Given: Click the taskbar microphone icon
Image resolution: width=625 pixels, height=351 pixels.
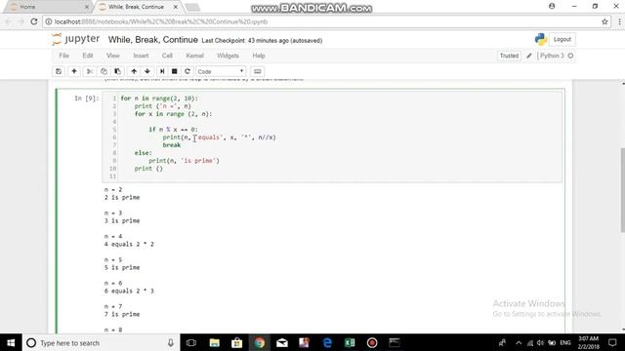Looking at the screenshot, I should tap(171, 342).
